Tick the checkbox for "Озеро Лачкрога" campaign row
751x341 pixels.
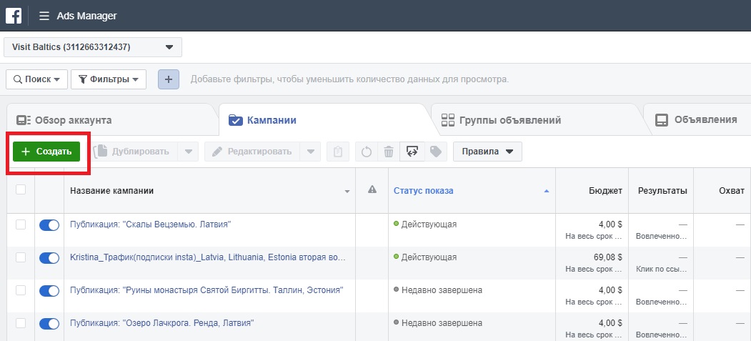coord(21,323)
